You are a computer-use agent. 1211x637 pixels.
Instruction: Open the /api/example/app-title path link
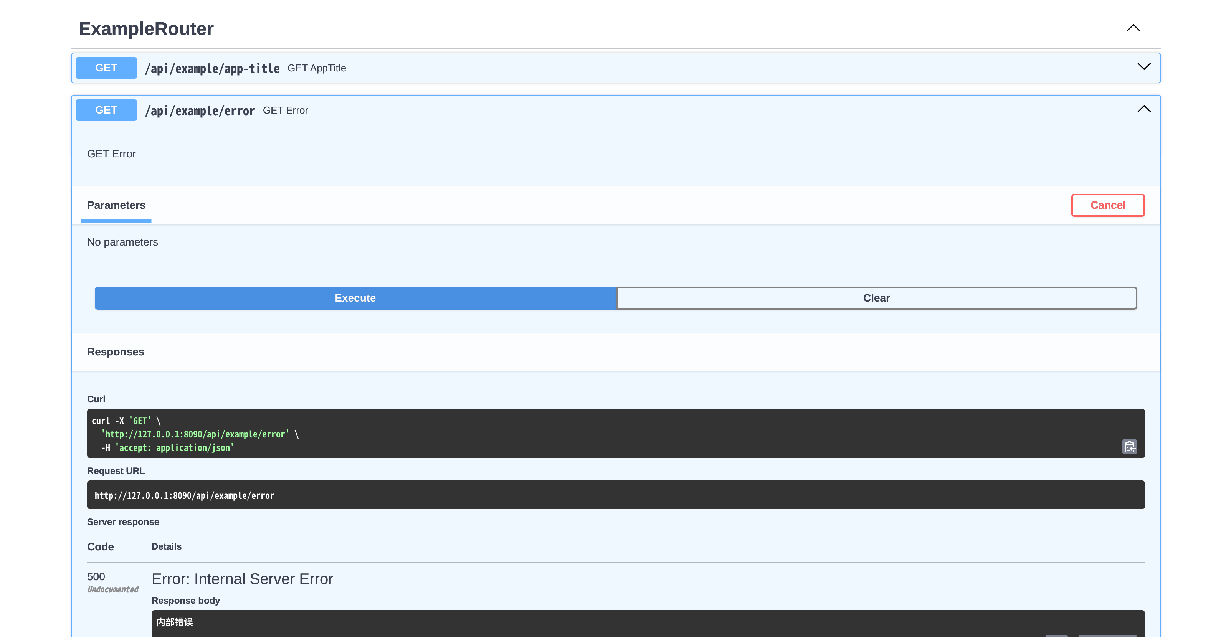[x=212, y=69]
